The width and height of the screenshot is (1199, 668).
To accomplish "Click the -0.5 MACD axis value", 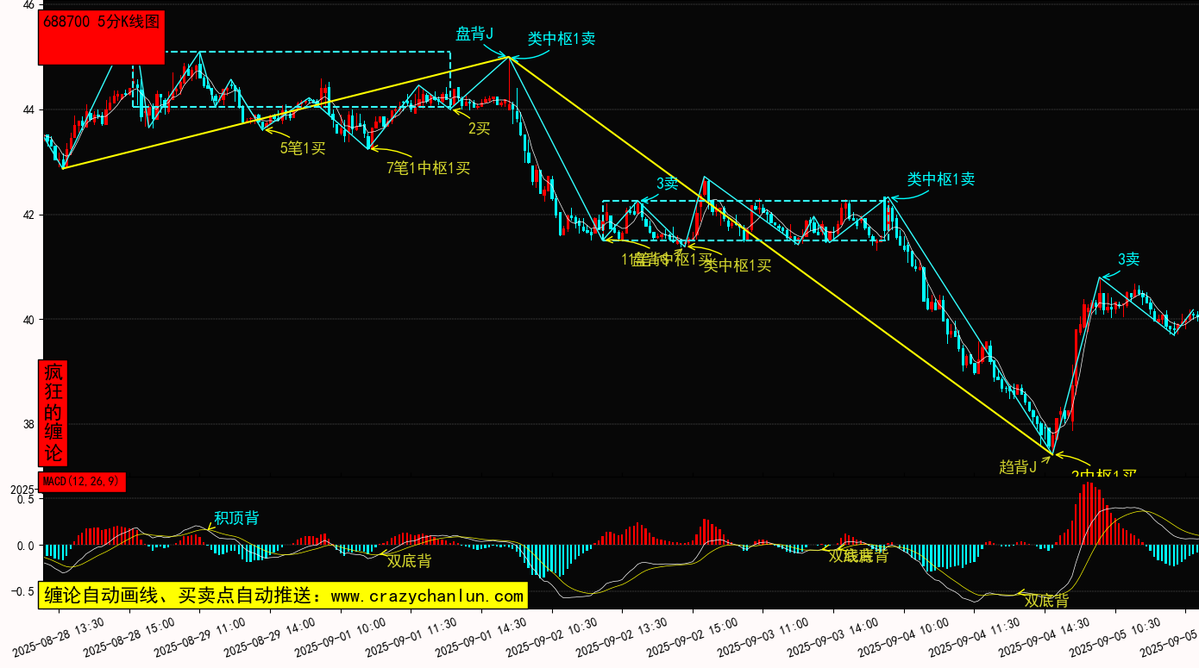I will click(22, 592).
